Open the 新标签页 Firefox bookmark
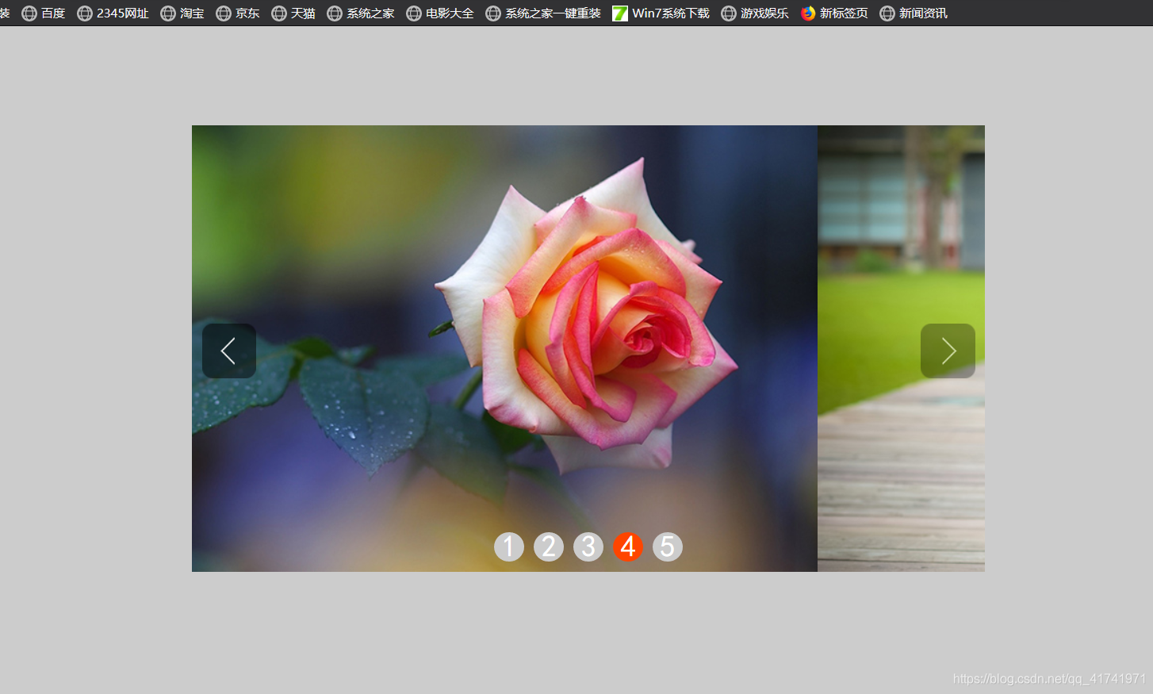 pos(834,13)
